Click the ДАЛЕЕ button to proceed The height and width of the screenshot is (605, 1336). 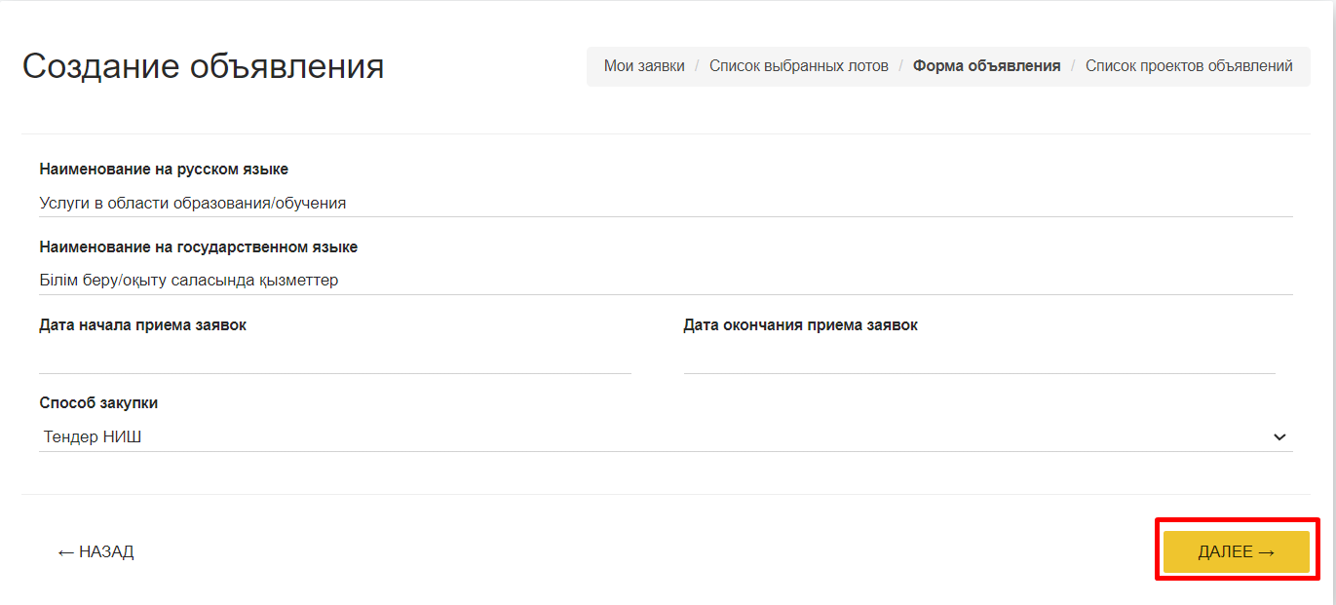coord(1236,552)
